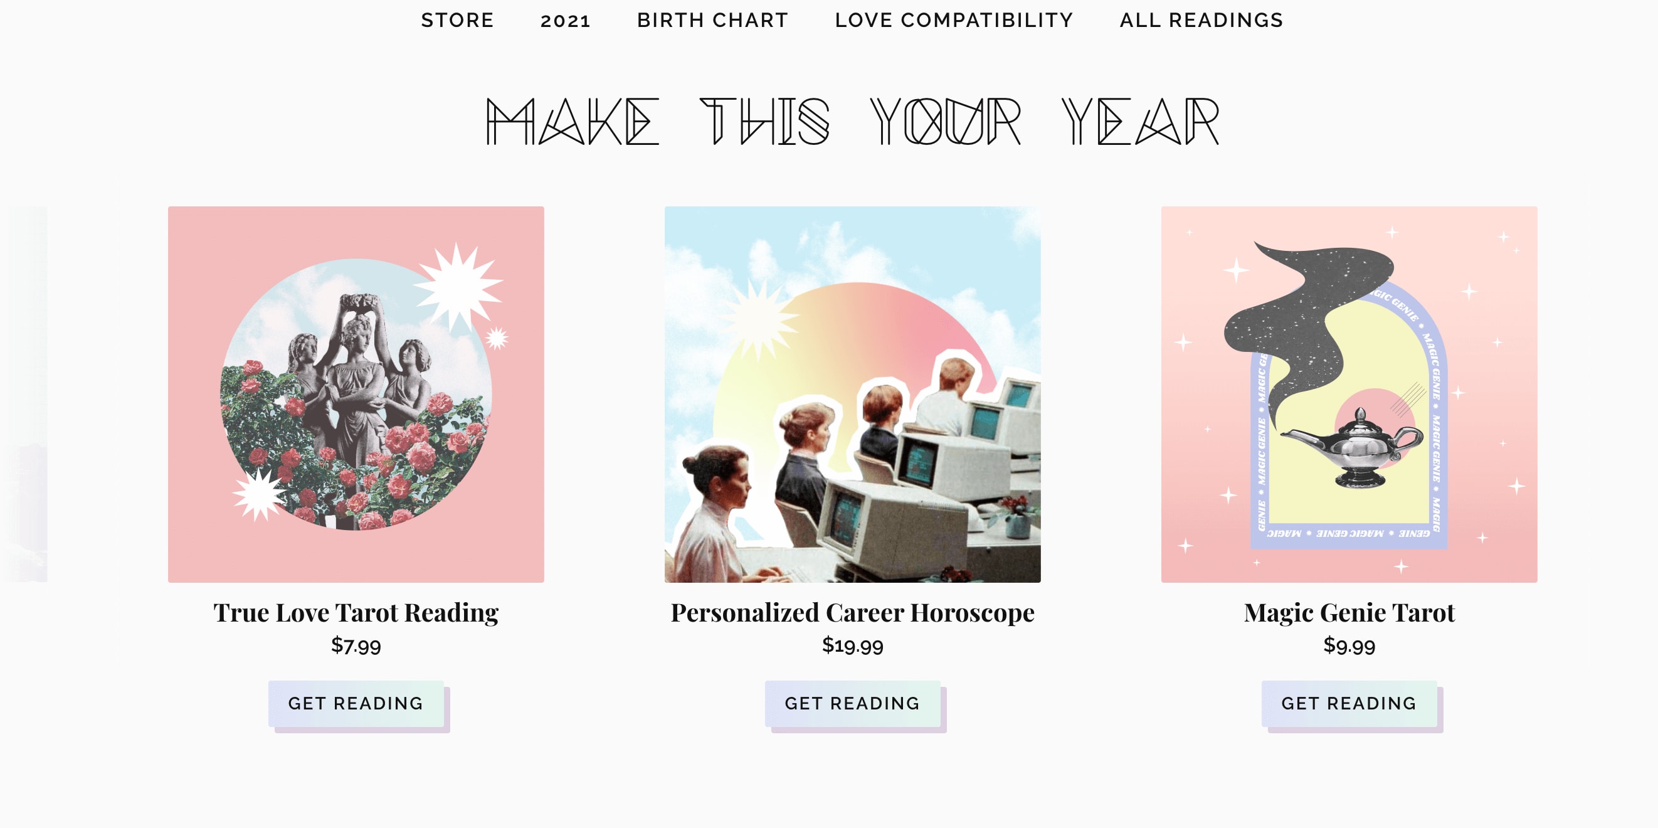Click the True Love Tarot Reading image
This screenshot has width=1658, height=828.
(356, 394)
